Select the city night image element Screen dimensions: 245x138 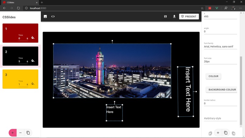(112, 71)
